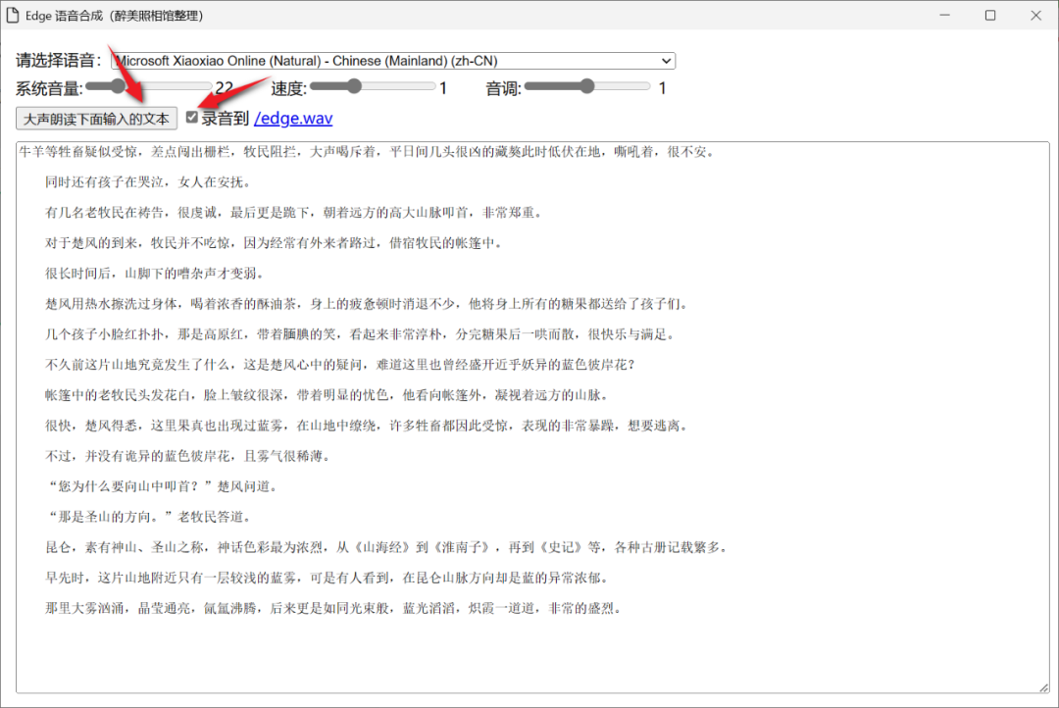Click the 请选择语音 label
Image resolution: width=1059 pixels, height=708 pixels.
click(58, 60)
